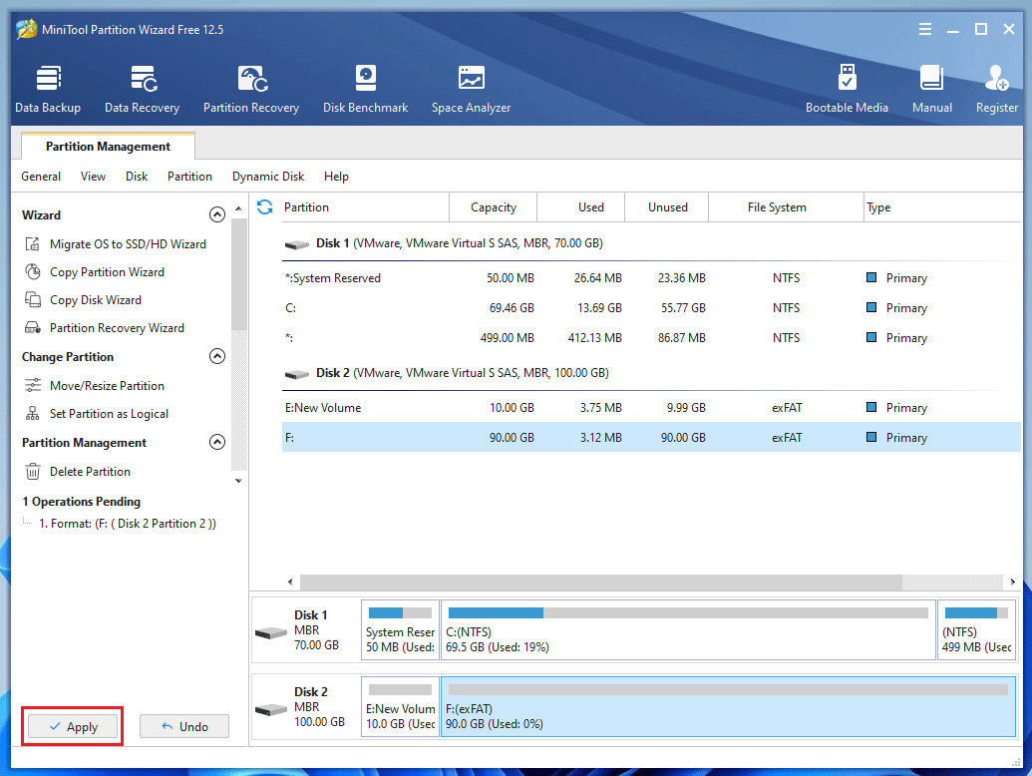This screenshot has width=1032, height=776.
Task: Collapse the Wizard section
Action: [217, 214]
